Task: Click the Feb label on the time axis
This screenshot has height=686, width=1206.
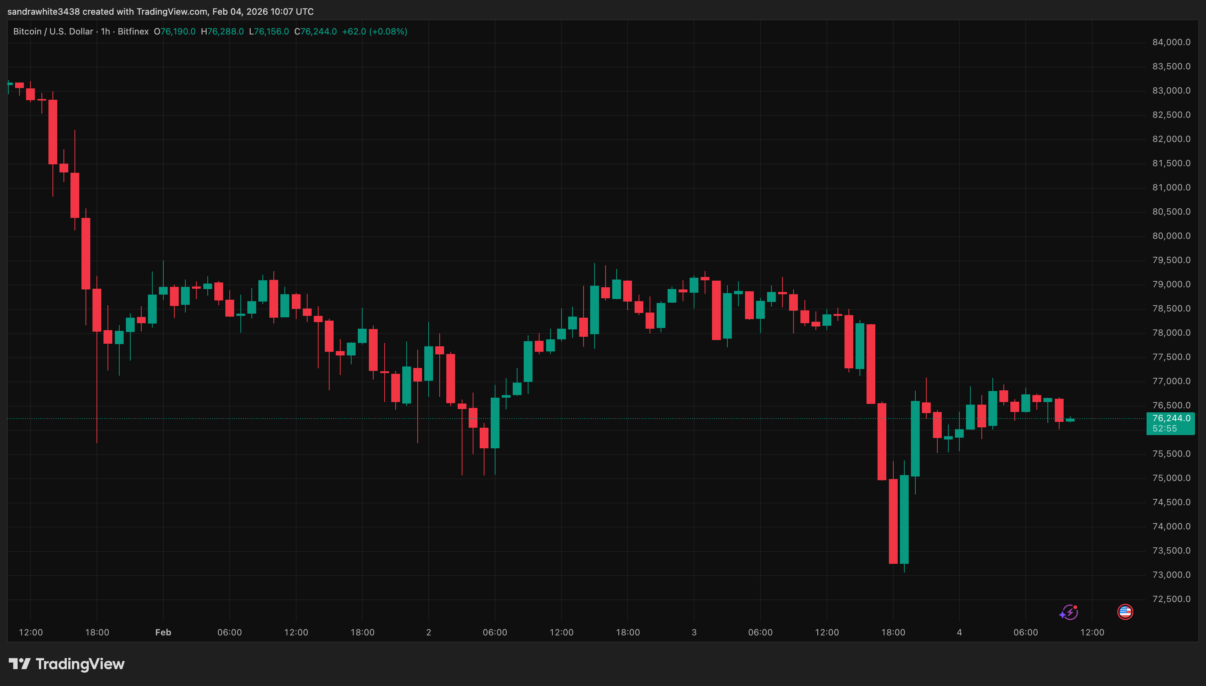Action: [x=163, y=632]
